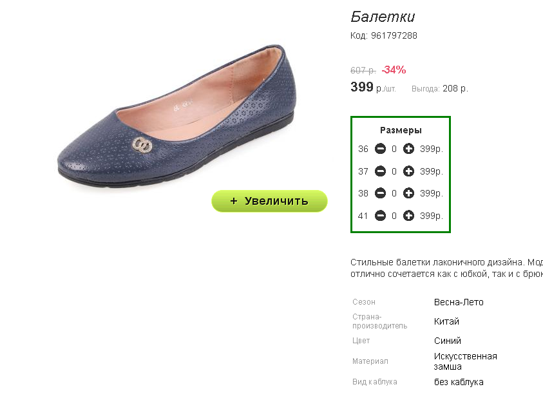Click quantity value for size 38

(394, 193)
